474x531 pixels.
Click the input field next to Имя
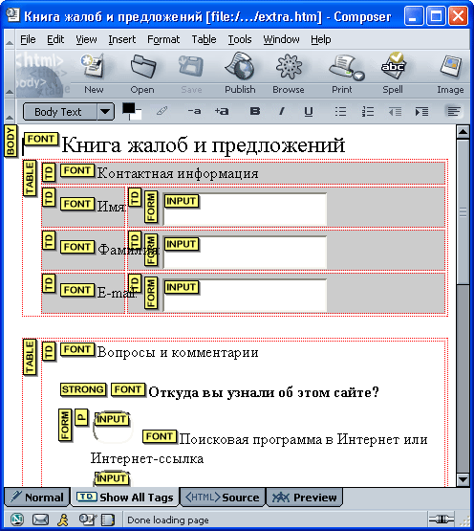click(245, 210)
